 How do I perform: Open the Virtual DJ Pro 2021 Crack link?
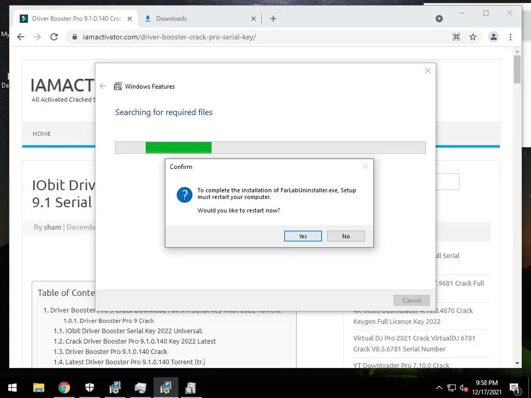(414, 344)
